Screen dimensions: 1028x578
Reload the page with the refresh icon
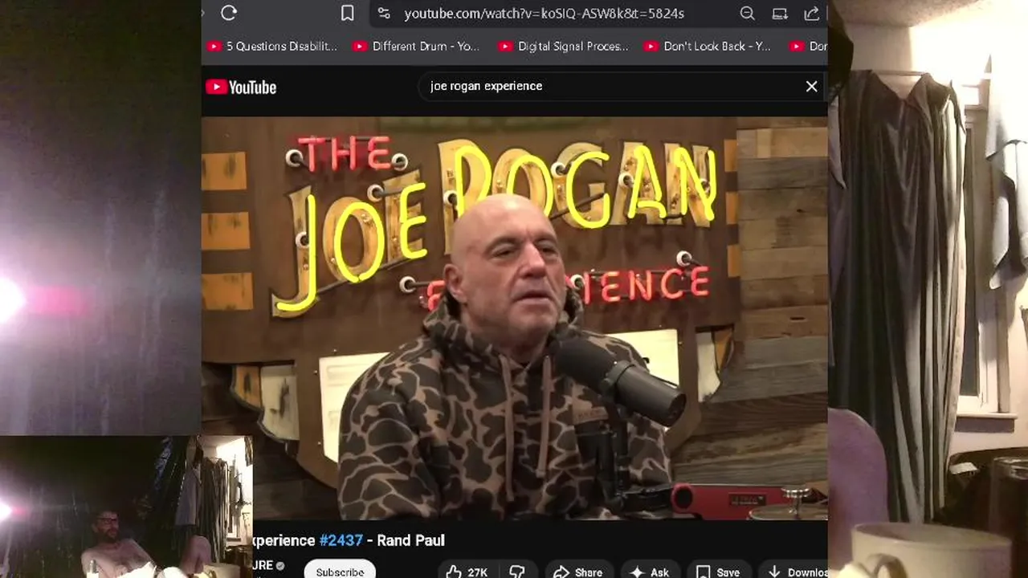(229, 13)
